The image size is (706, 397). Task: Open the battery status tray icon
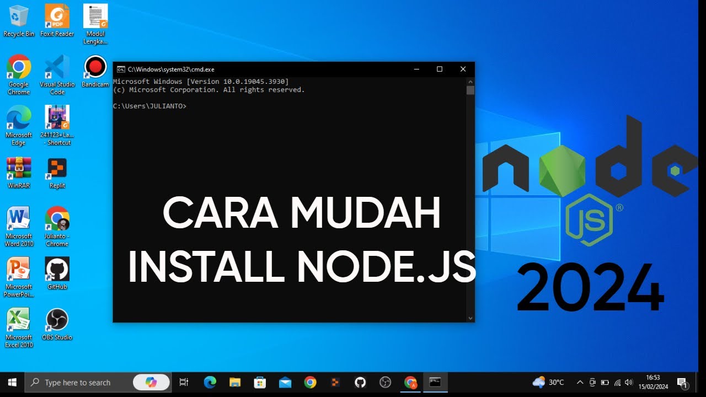[605, 382]
